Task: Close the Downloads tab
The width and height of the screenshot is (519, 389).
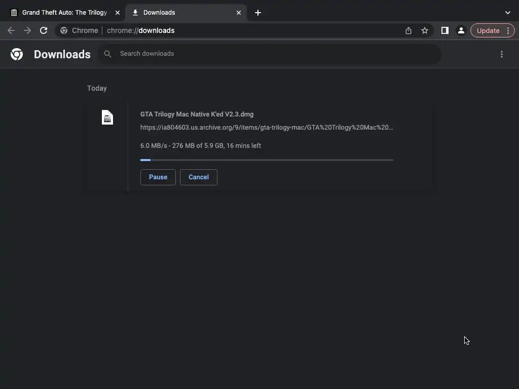Action: (x=239, y=13)
